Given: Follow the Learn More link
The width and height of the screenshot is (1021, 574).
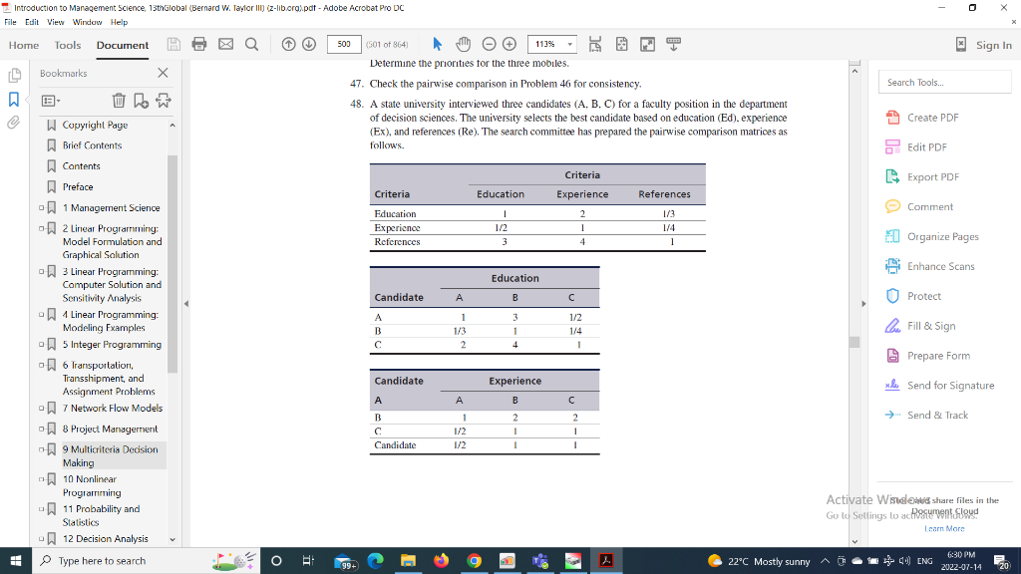Looking at the screenshot, I should 943,528.
